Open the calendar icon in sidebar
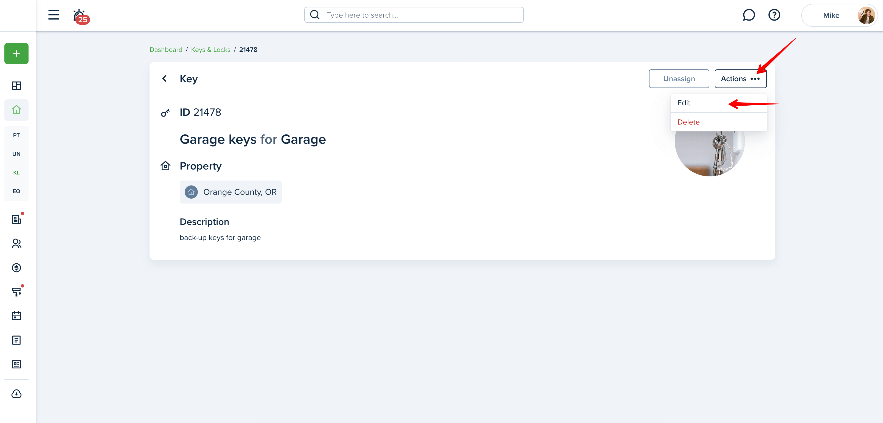The image size is (883, 423). 16,316
